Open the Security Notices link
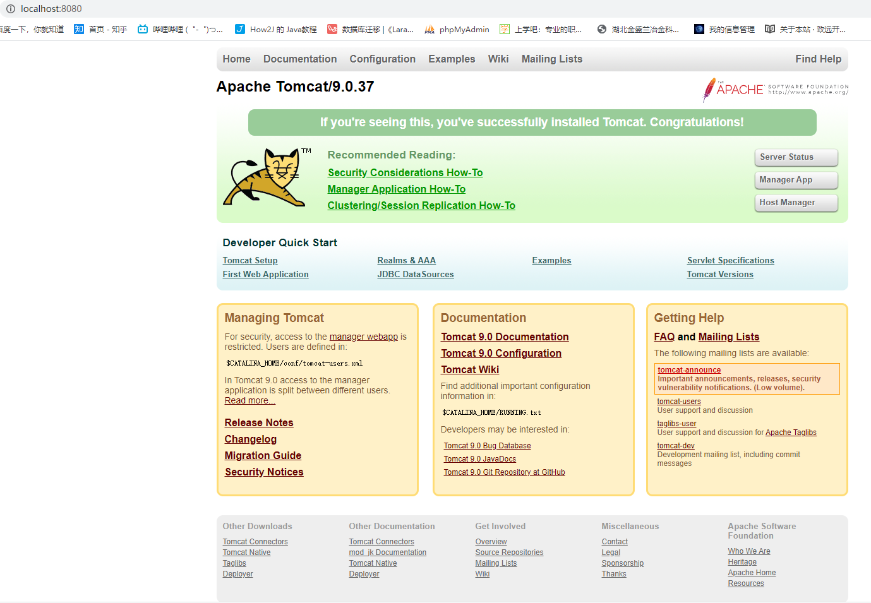Viewport: 871px width, 603px height. [264, 472]
